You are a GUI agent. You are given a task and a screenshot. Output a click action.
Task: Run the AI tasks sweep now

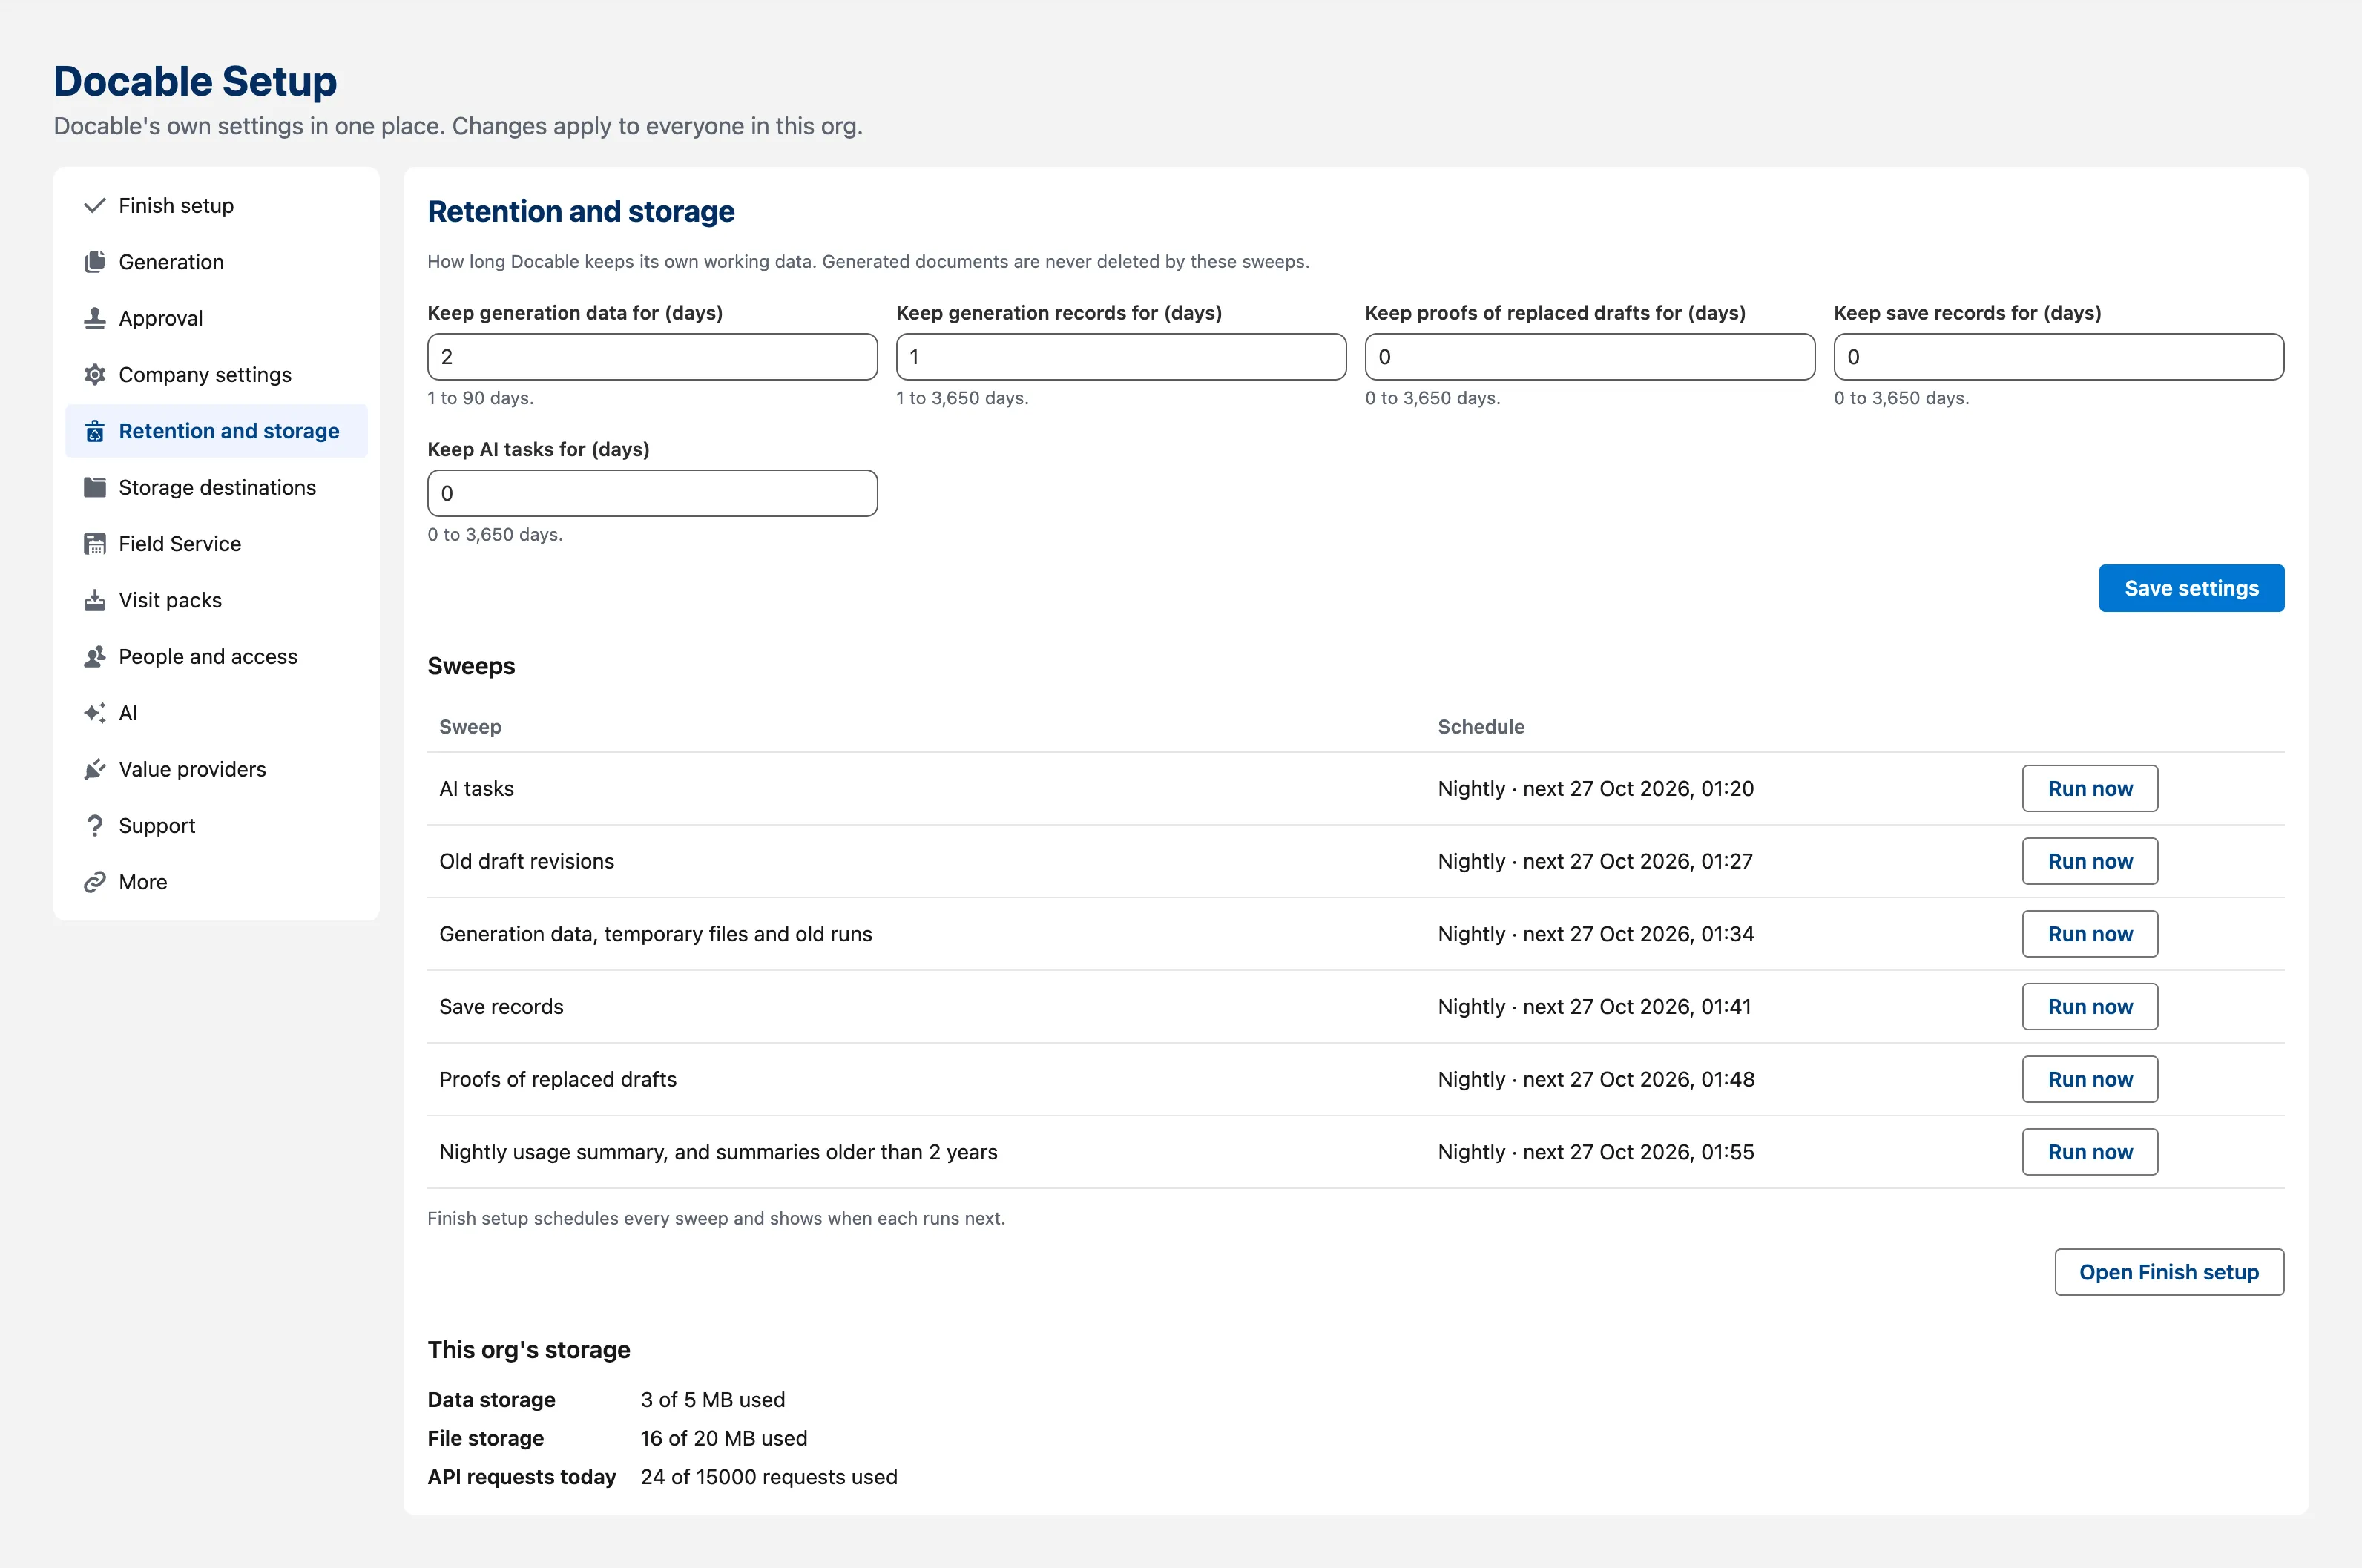2090,789
